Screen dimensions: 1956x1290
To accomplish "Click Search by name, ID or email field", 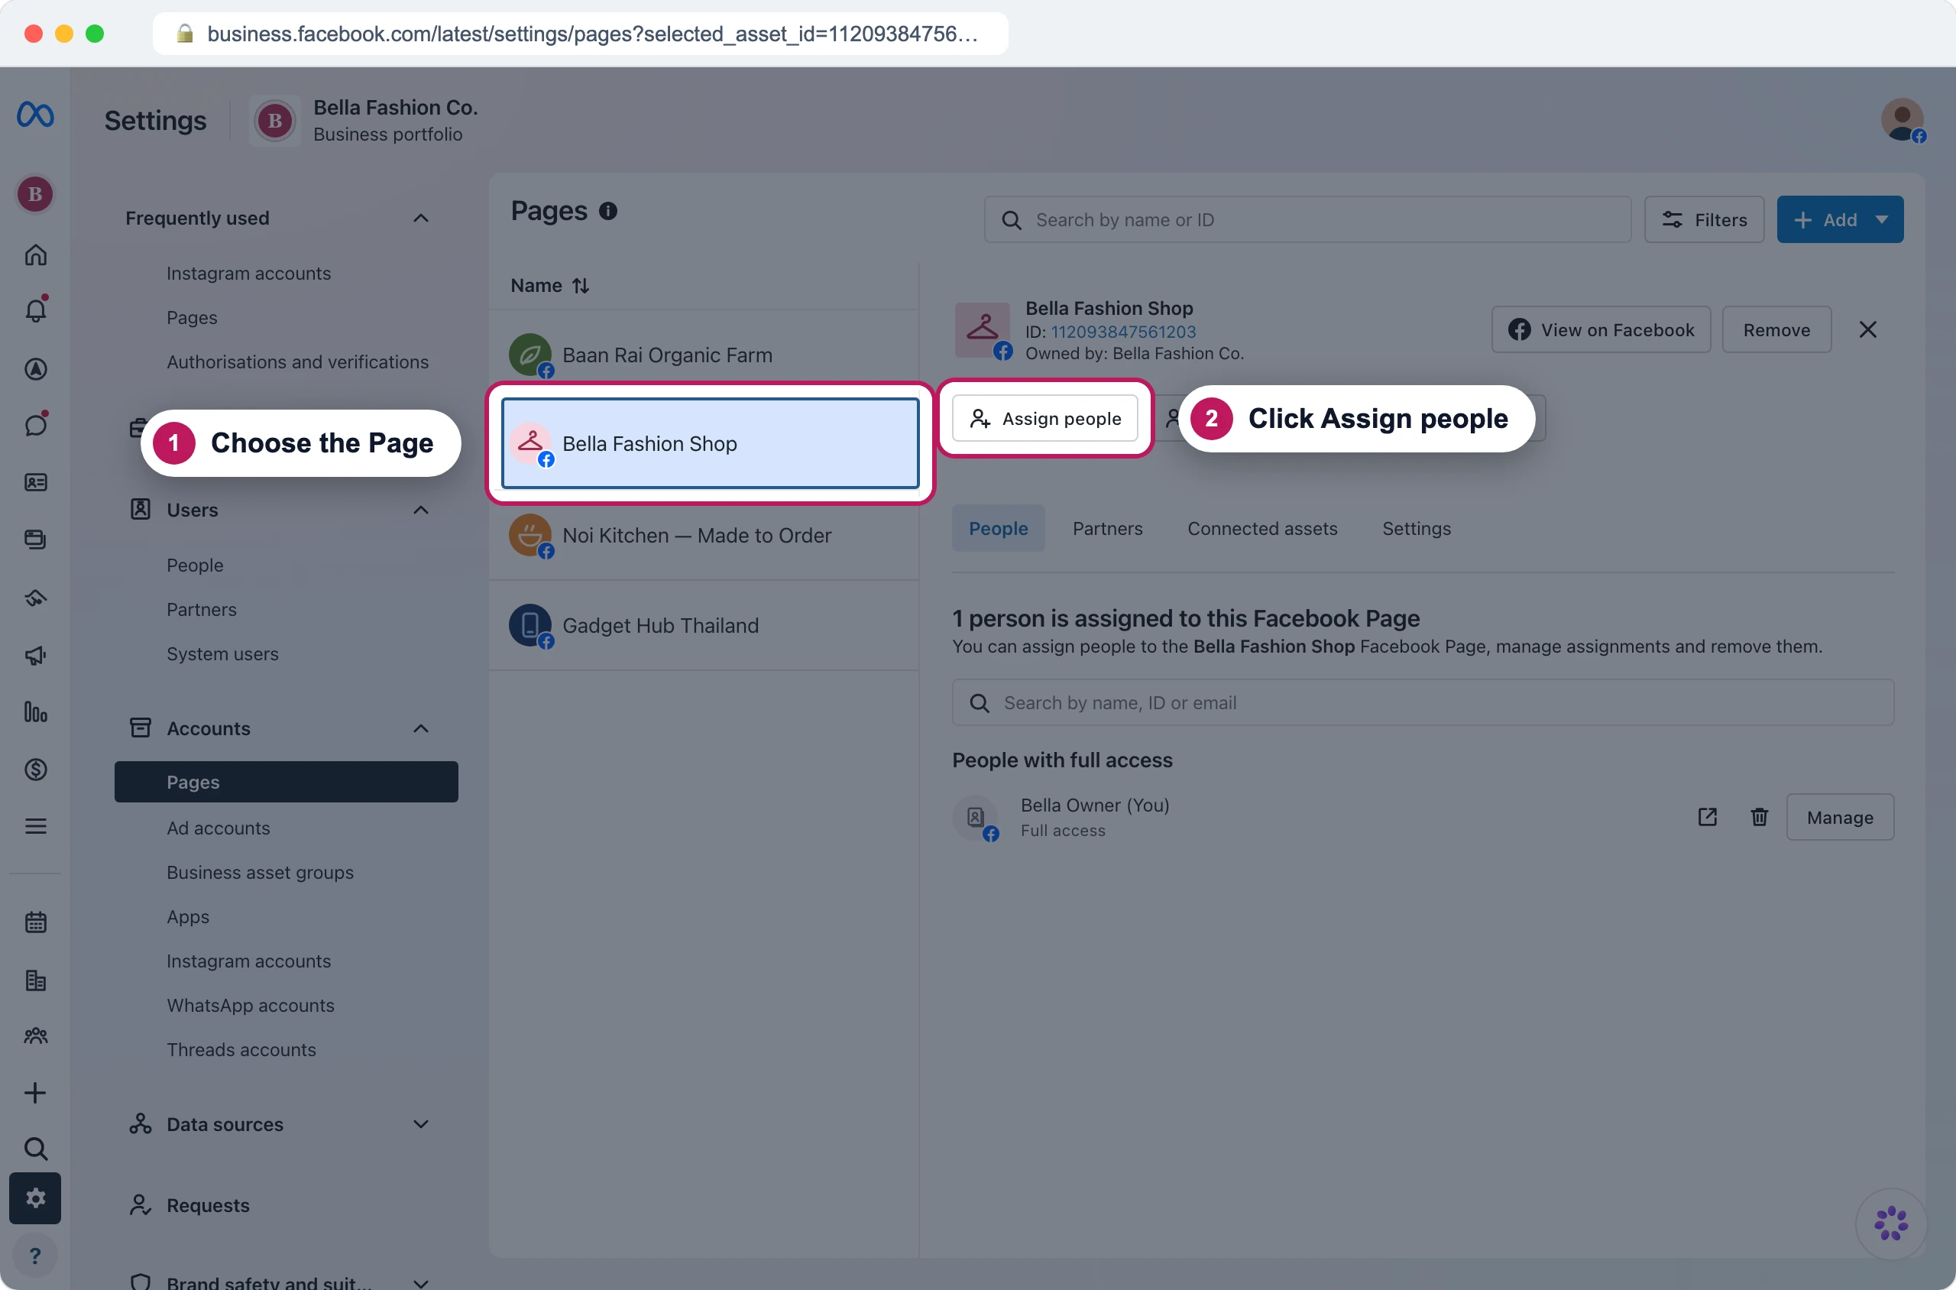I will tap(1423, 702).
